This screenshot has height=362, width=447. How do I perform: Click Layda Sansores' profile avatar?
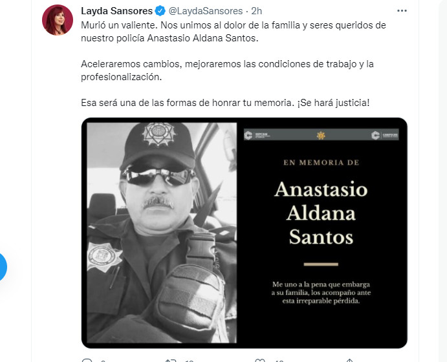pos(58,20)
